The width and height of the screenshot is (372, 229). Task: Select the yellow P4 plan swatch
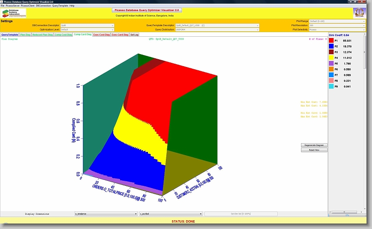pos(331,58)
